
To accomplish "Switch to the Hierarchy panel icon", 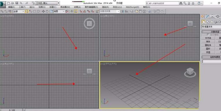I will pos(212,17).
